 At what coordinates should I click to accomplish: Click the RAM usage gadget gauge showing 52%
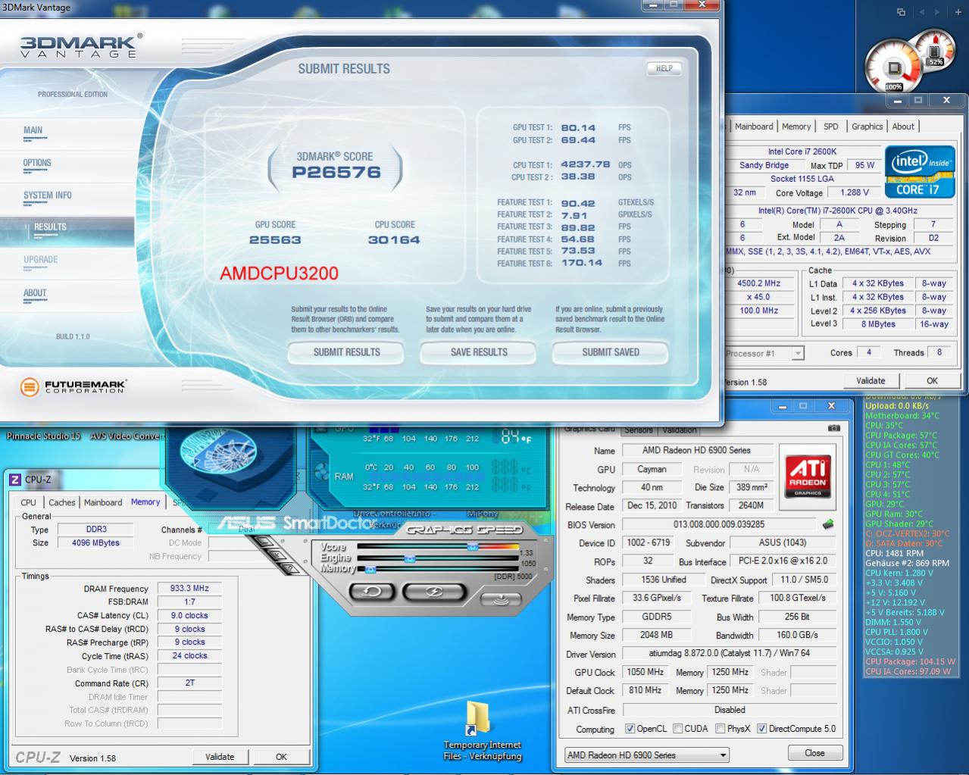(x=935, y=52)
